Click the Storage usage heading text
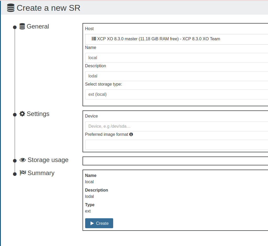 48,160
